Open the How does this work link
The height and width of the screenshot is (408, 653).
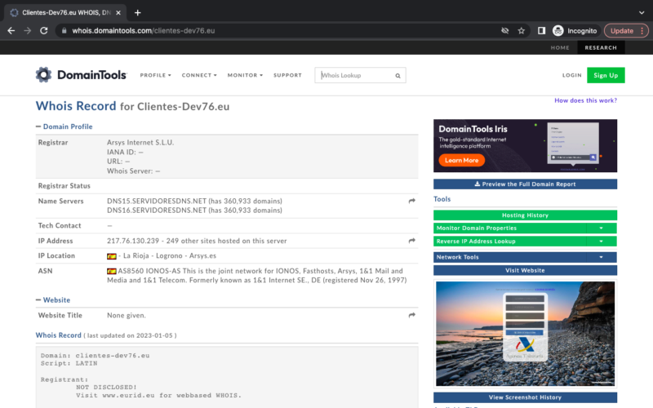click(585, 100)
